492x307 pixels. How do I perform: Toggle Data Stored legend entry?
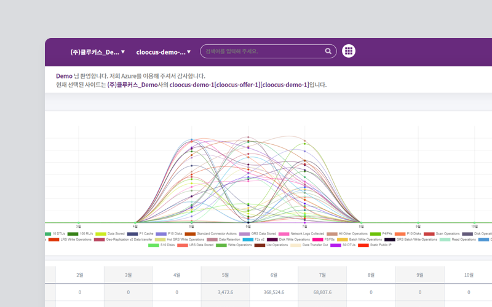pos(115,234)
